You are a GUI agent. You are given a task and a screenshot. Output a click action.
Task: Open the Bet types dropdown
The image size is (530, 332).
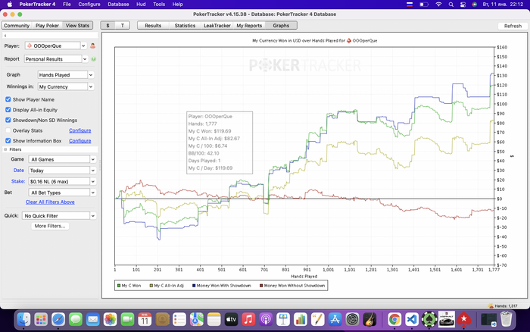(x=62, y=193)
